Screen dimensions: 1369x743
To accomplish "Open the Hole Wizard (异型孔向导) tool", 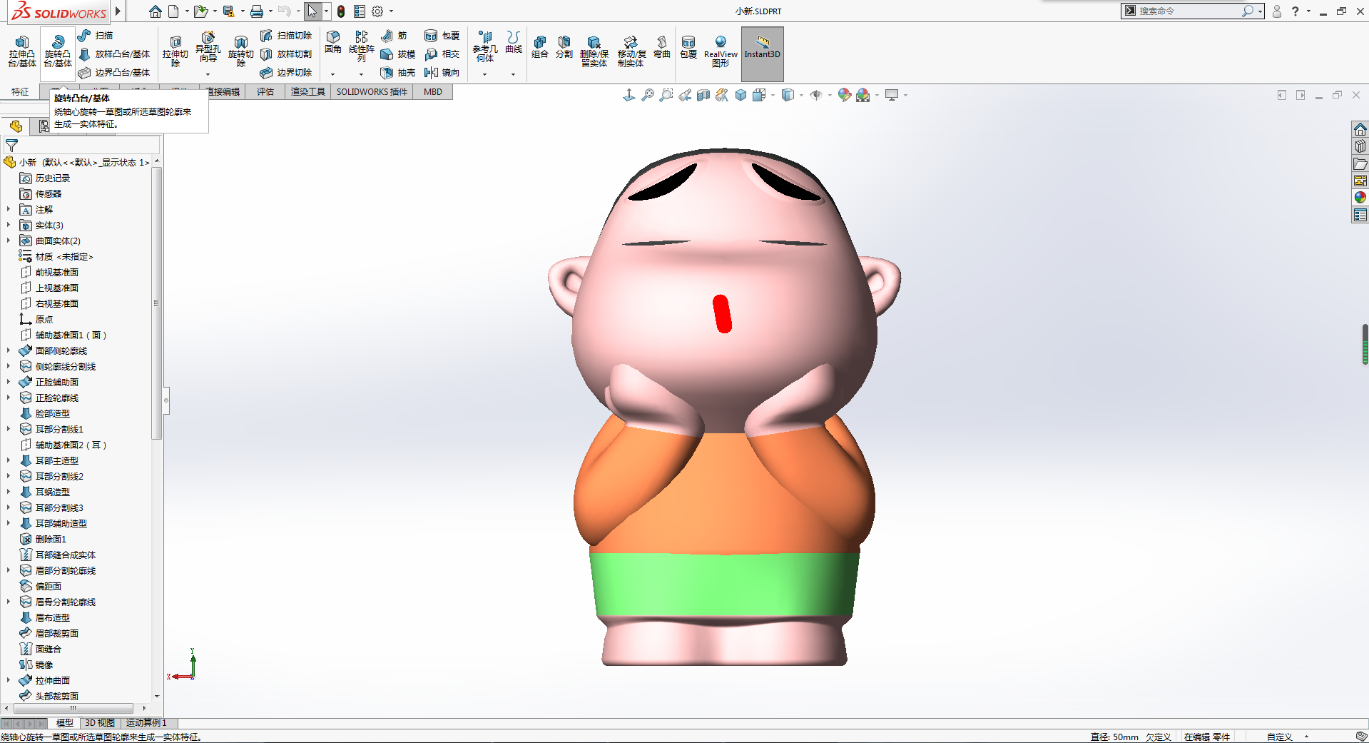I will coord(208,47).
